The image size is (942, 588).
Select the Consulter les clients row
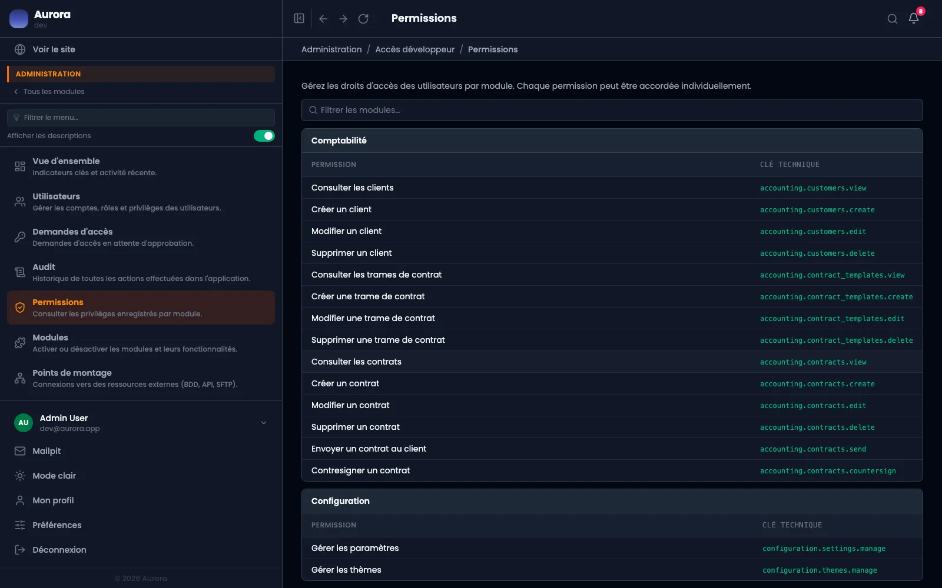(612, 188)
